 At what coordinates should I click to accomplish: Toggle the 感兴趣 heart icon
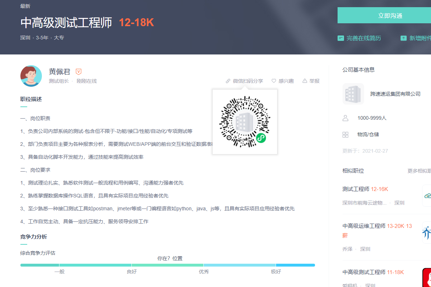[274, 81]
